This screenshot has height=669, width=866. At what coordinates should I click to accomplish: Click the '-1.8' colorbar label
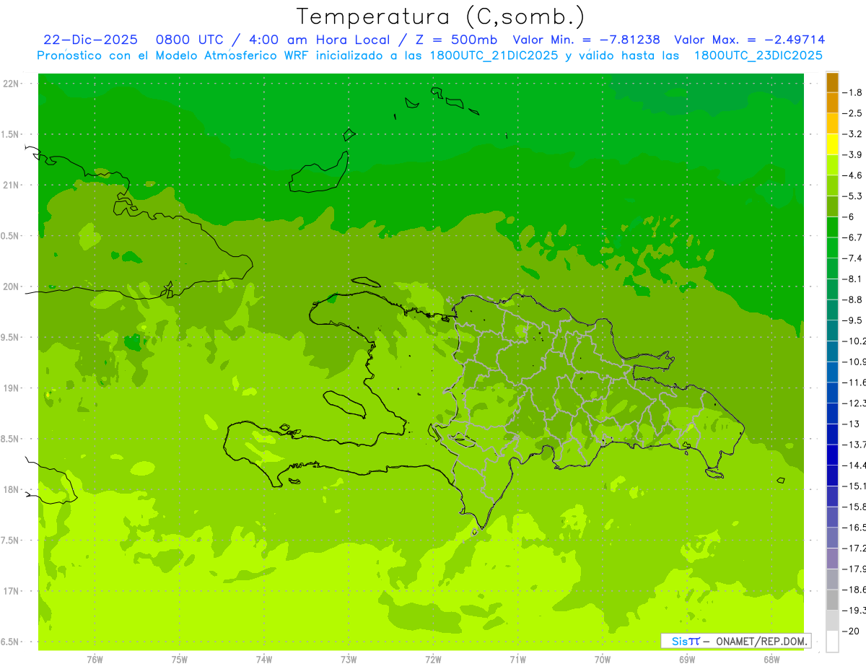coord(853,92)
